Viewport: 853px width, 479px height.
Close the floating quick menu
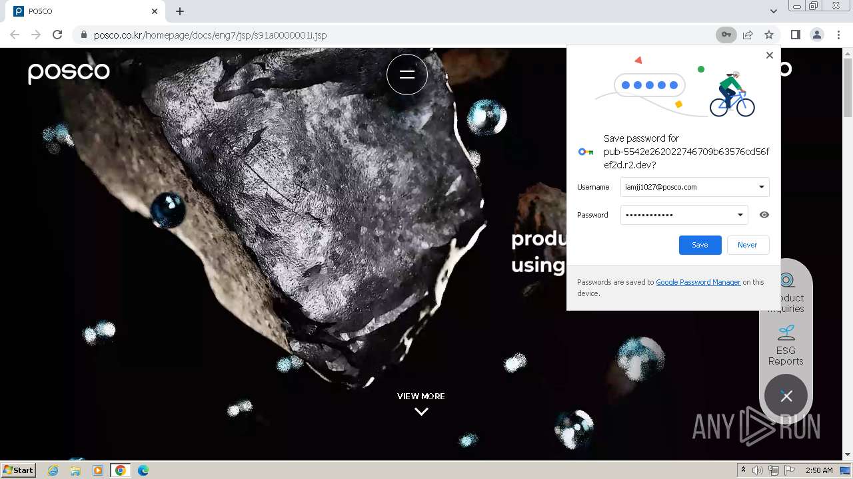[786, 397]
